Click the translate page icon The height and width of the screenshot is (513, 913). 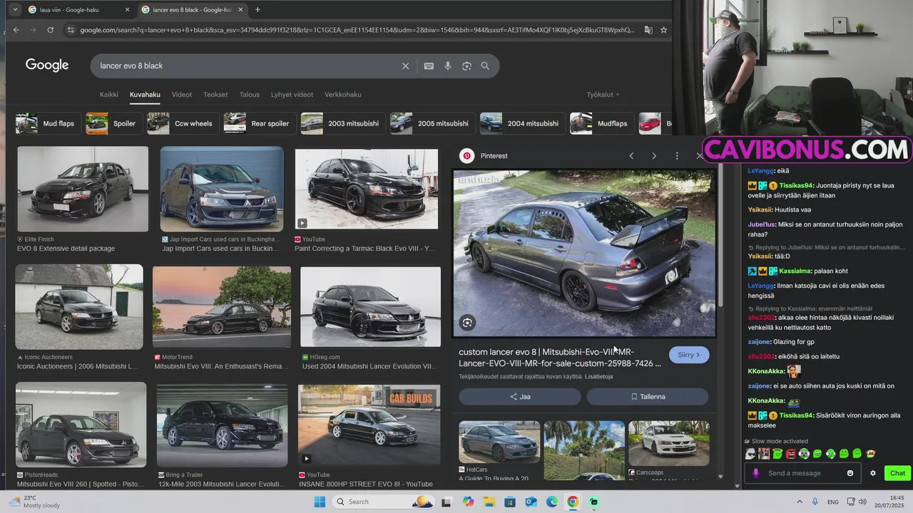pyautogui.click(x=648, y=30)
